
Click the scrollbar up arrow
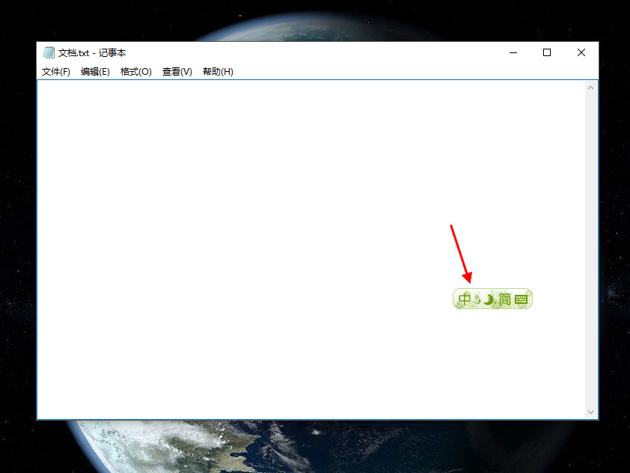(590, 88)
